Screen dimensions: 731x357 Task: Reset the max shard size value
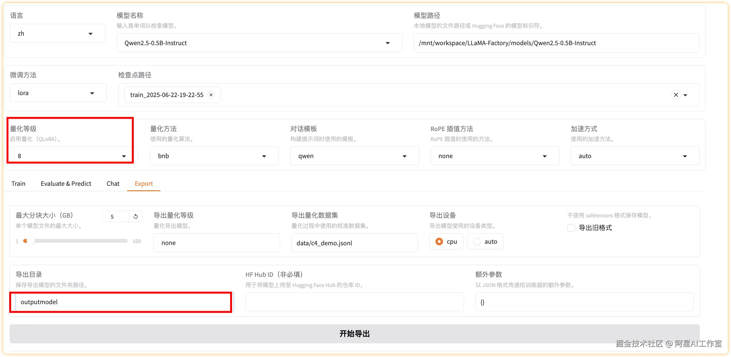click(136, 216)
